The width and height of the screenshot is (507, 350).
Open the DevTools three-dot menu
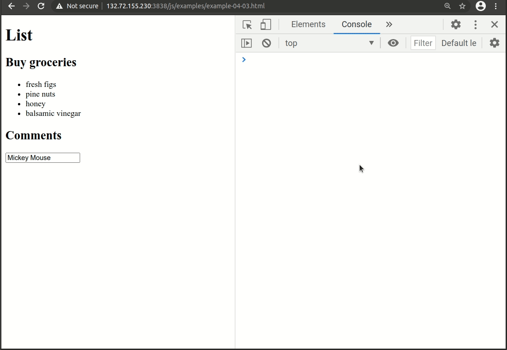(x=475, y=24)
